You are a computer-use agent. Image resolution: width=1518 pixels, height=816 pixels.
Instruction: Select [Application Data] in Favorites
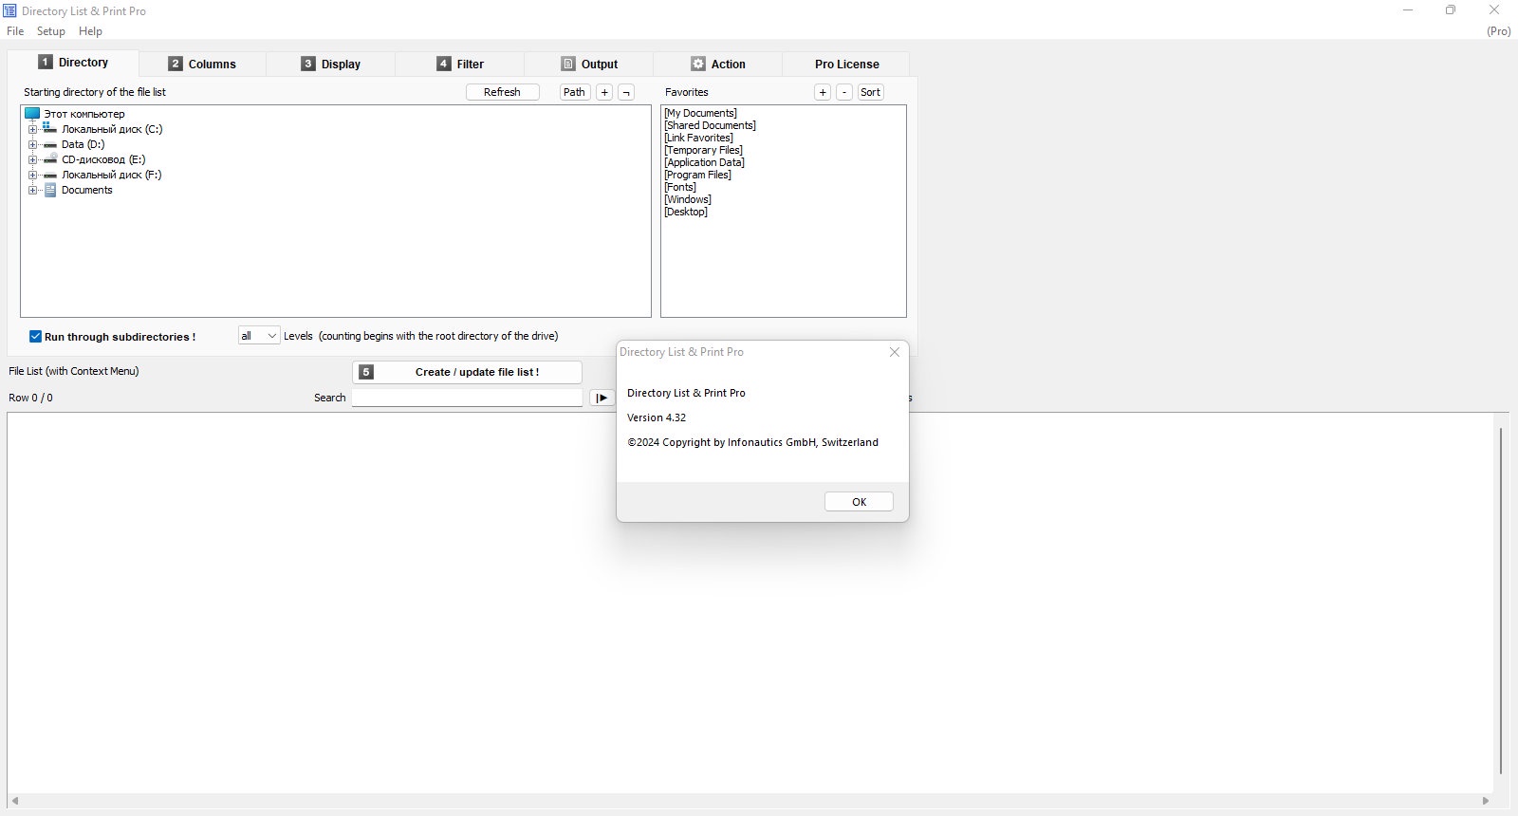coord(704,162)
